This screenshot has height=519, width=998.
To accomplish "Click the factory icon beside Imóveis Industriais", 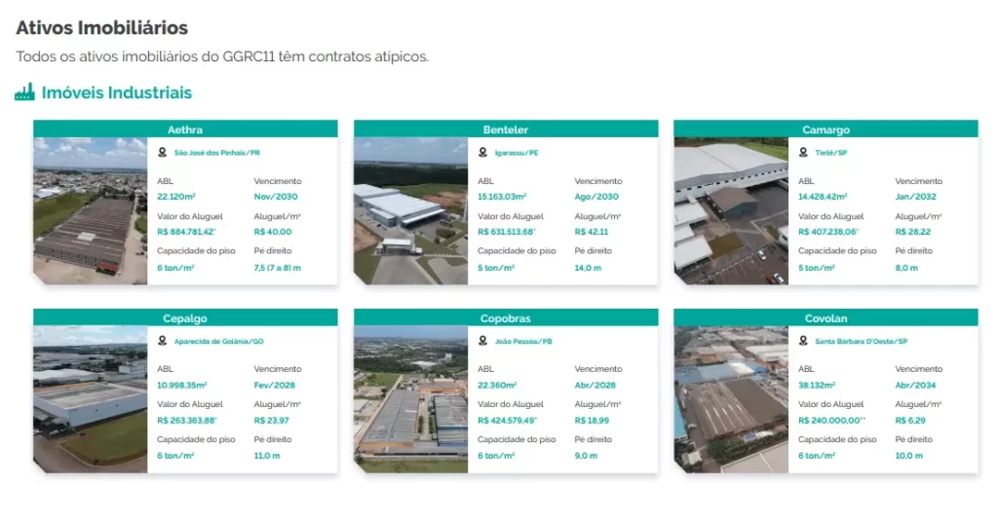I will click(x=24, y=93).
